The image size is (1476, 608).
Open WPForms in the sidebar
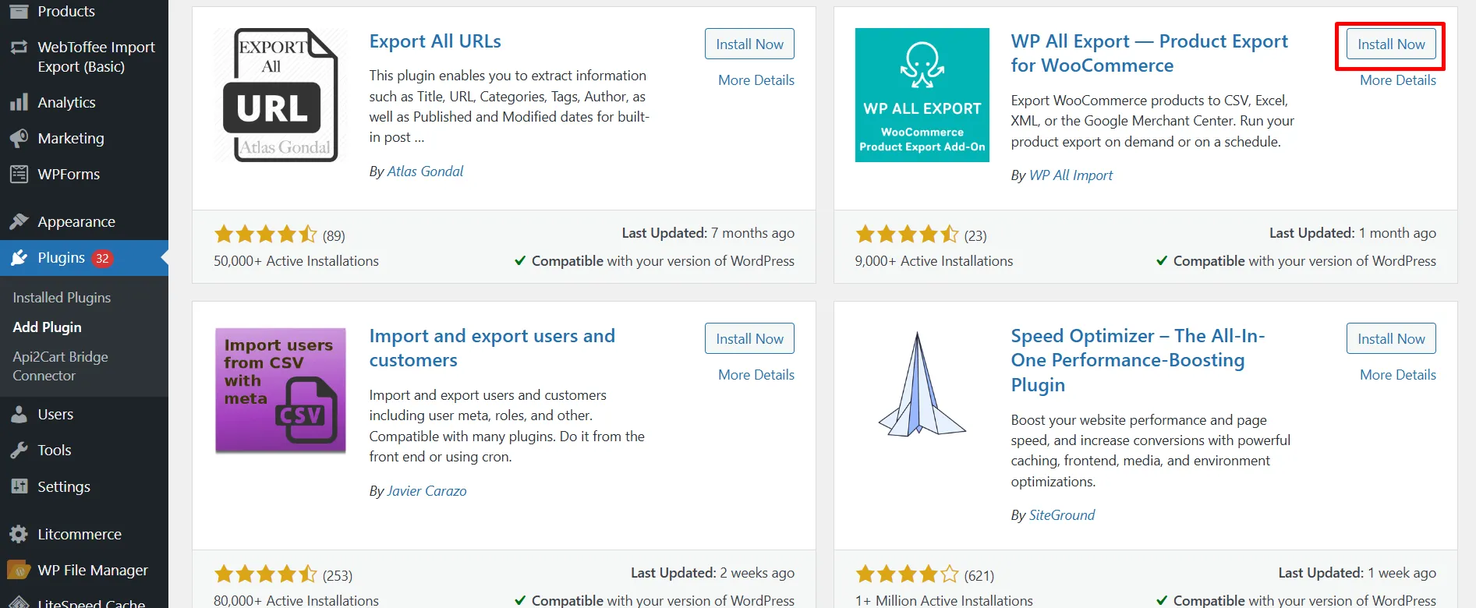69,175
